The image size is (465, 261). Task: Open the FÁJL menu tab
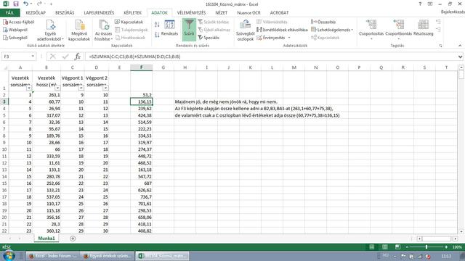(9, 13)
